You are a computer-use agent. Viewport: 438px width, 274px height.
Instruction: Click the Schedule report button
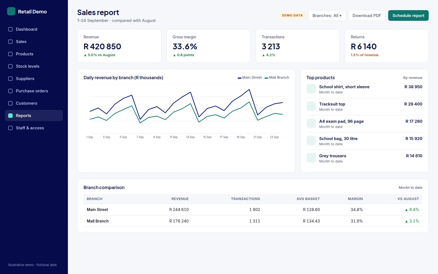point(408,16)
